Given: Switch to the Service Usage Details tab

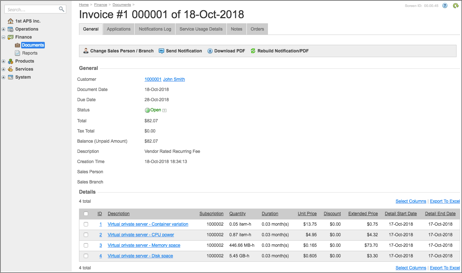Looking at the screenshot, I should [x=201, y=29].
